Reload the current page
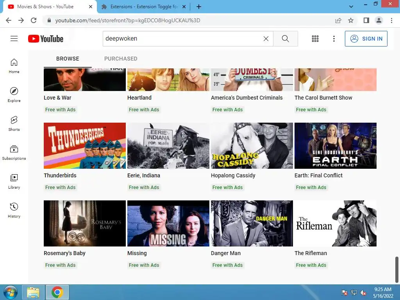 pos(34,20)
